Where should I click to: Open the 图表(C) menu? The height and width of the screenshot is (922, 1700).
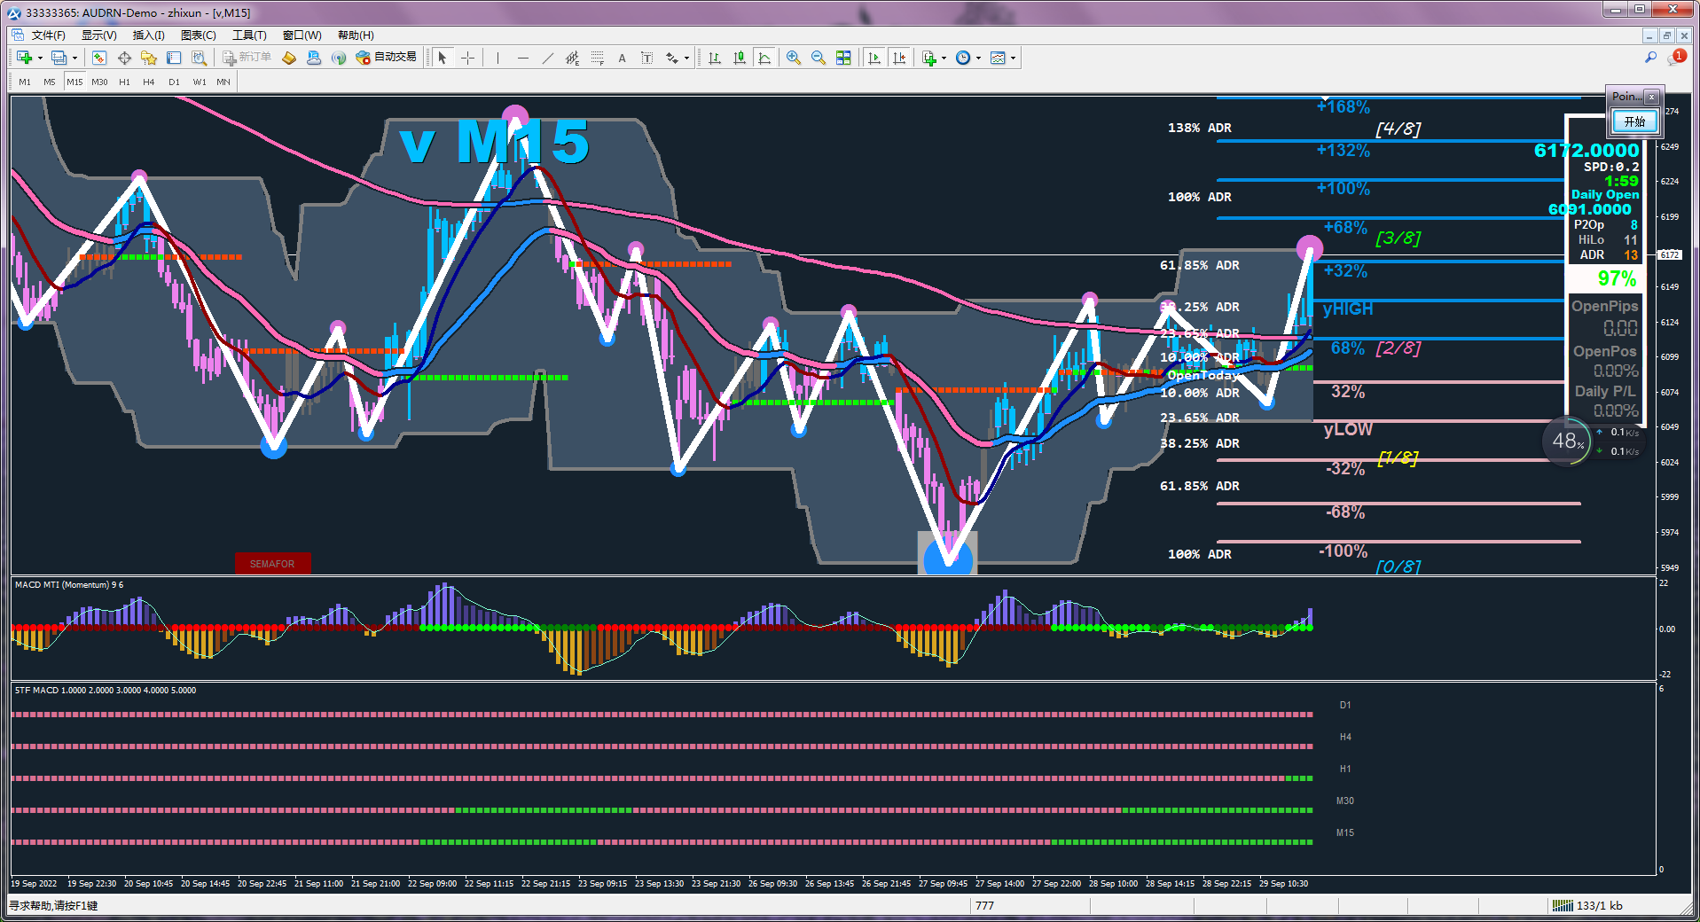tap(198, 35)
